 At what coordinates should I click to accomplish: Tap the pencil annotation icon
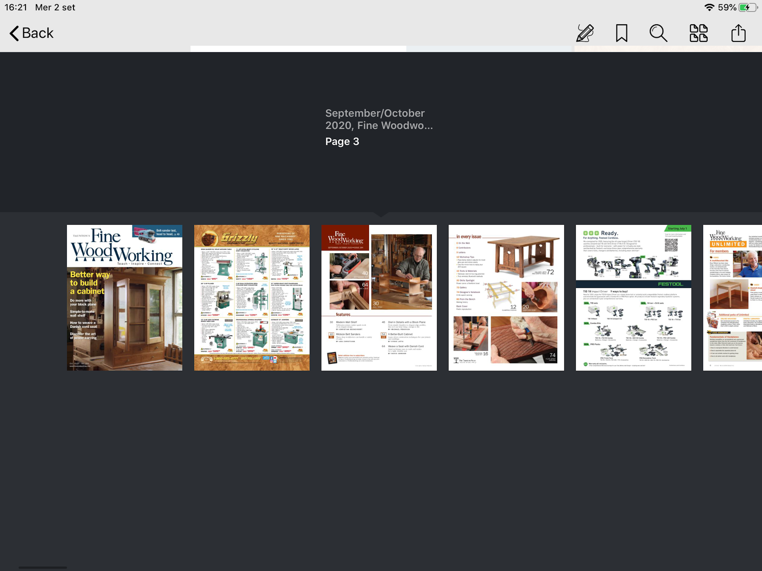point(585,33)
